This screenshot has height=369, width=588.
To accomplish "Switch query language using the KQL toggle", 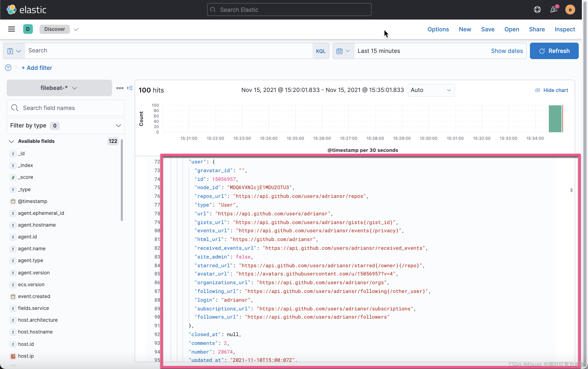I will (x=320, y=51).
